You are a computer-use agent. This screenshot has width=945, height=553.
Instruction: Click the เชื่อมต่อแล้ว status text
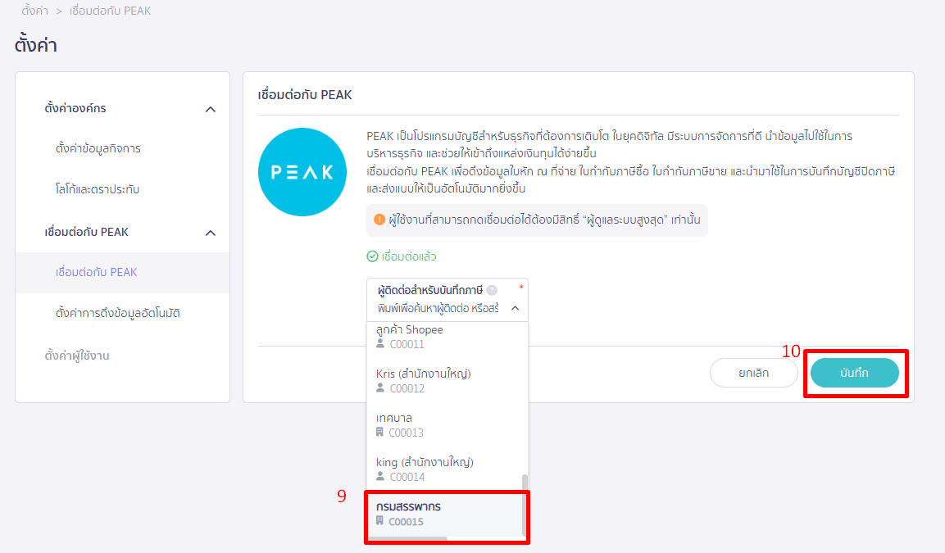pos(409,256)
